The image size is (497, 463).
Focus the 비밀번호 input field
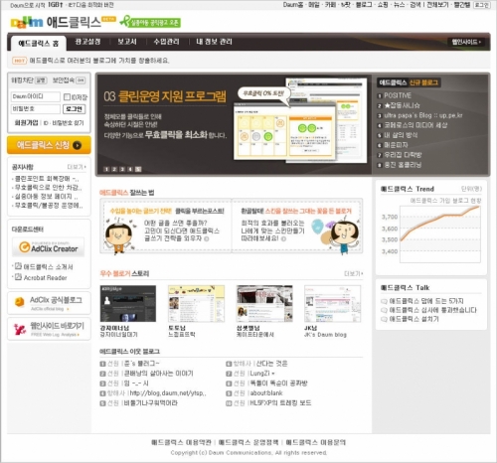click(36, 109)
